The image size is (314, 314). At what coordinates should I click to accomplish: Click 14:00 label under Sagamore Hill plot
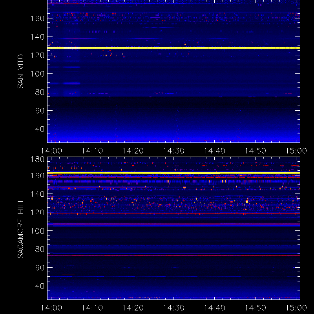pos(51,308)
